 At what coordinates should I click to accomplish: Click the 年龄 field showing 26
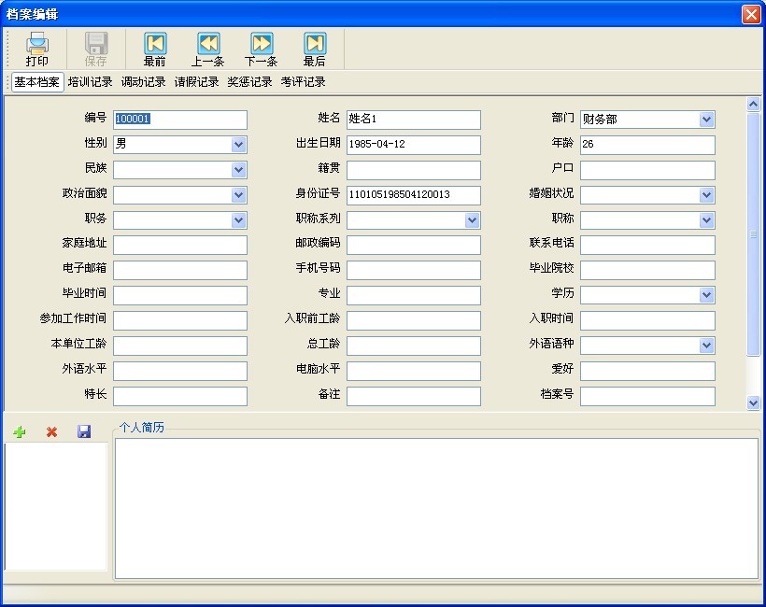pos(647,145)
